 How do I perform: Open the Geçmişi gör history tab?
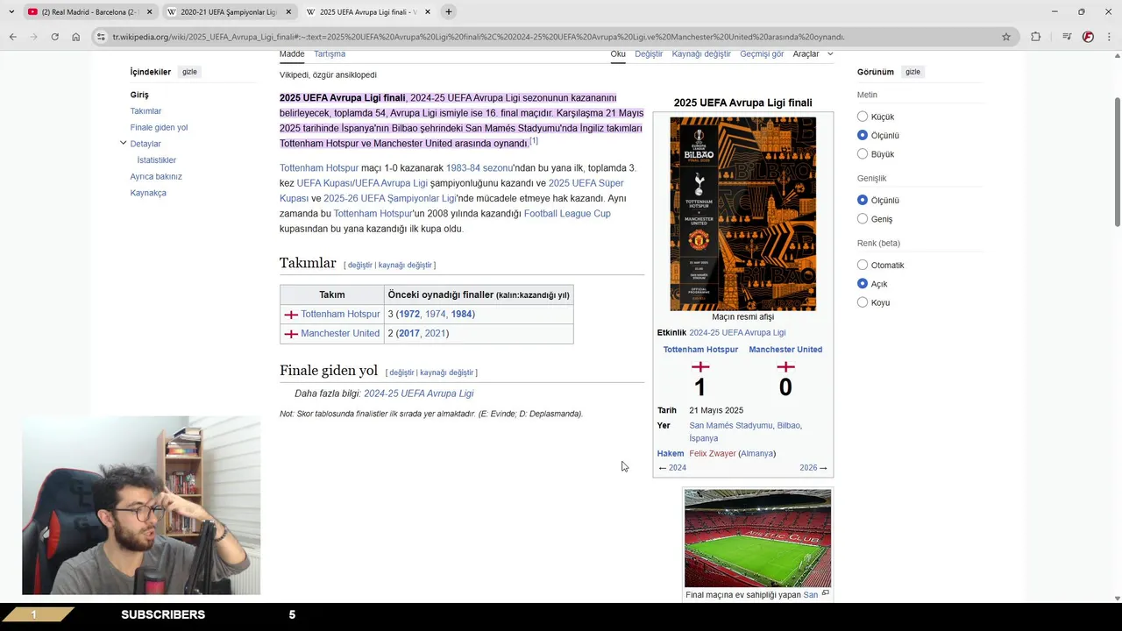pos(762,54)
